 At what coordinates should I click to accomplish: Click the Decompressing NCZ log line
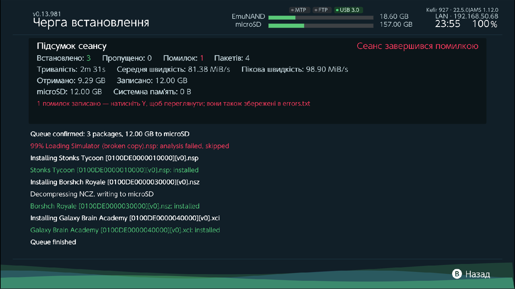click(92, 194)
